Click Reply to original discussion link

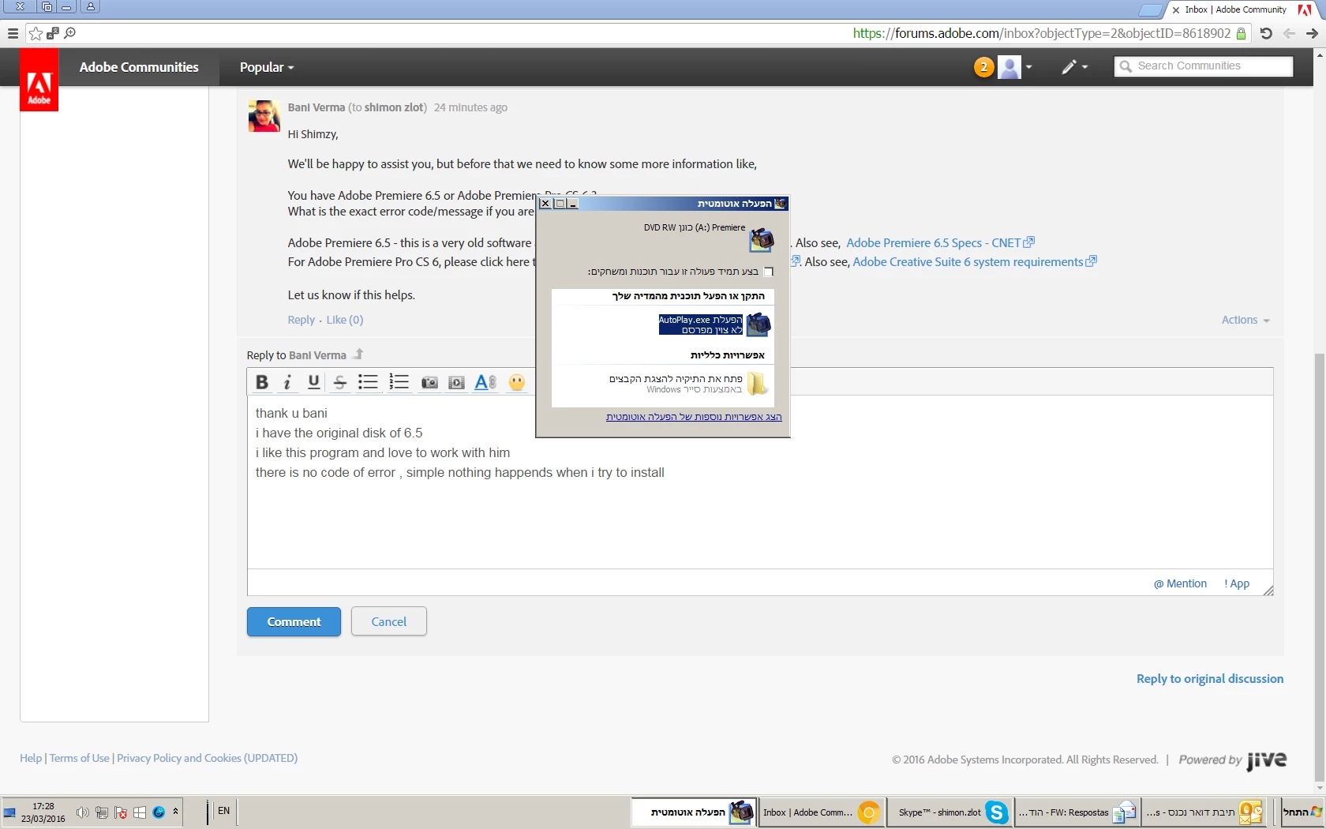click(x=1210, y=679)
